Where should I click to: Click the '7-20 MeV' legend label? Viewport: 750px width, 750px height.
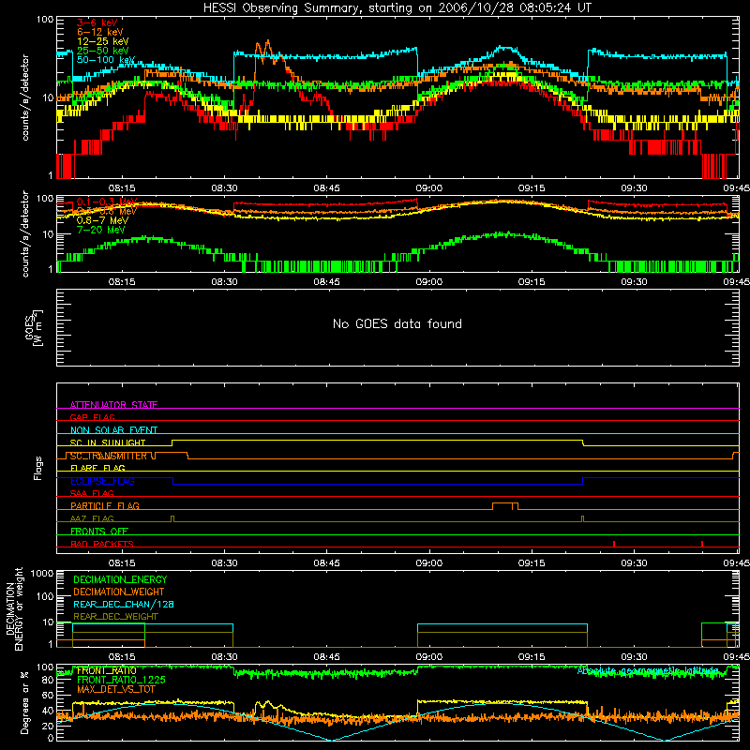(x=100, y=230)
